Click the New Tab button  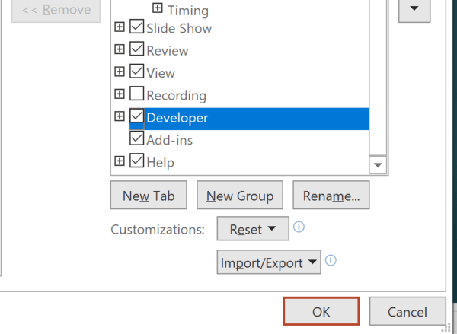pos(149,195)
